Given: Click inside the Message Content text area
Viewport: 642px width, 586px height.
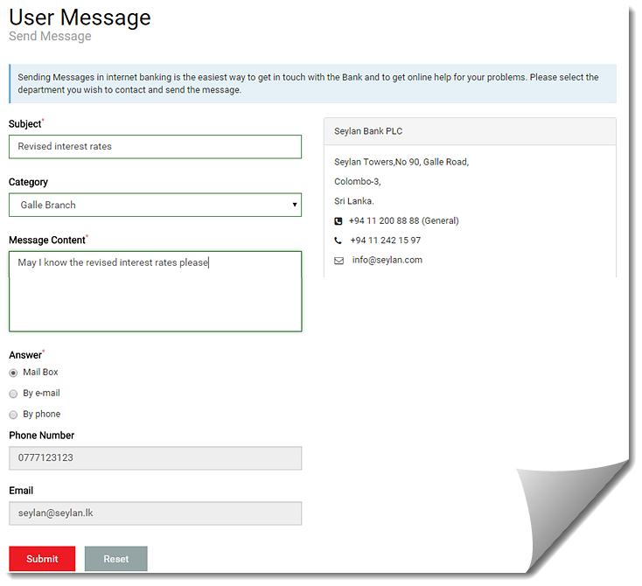Looking at the screenshot, I should coord(155,291).
